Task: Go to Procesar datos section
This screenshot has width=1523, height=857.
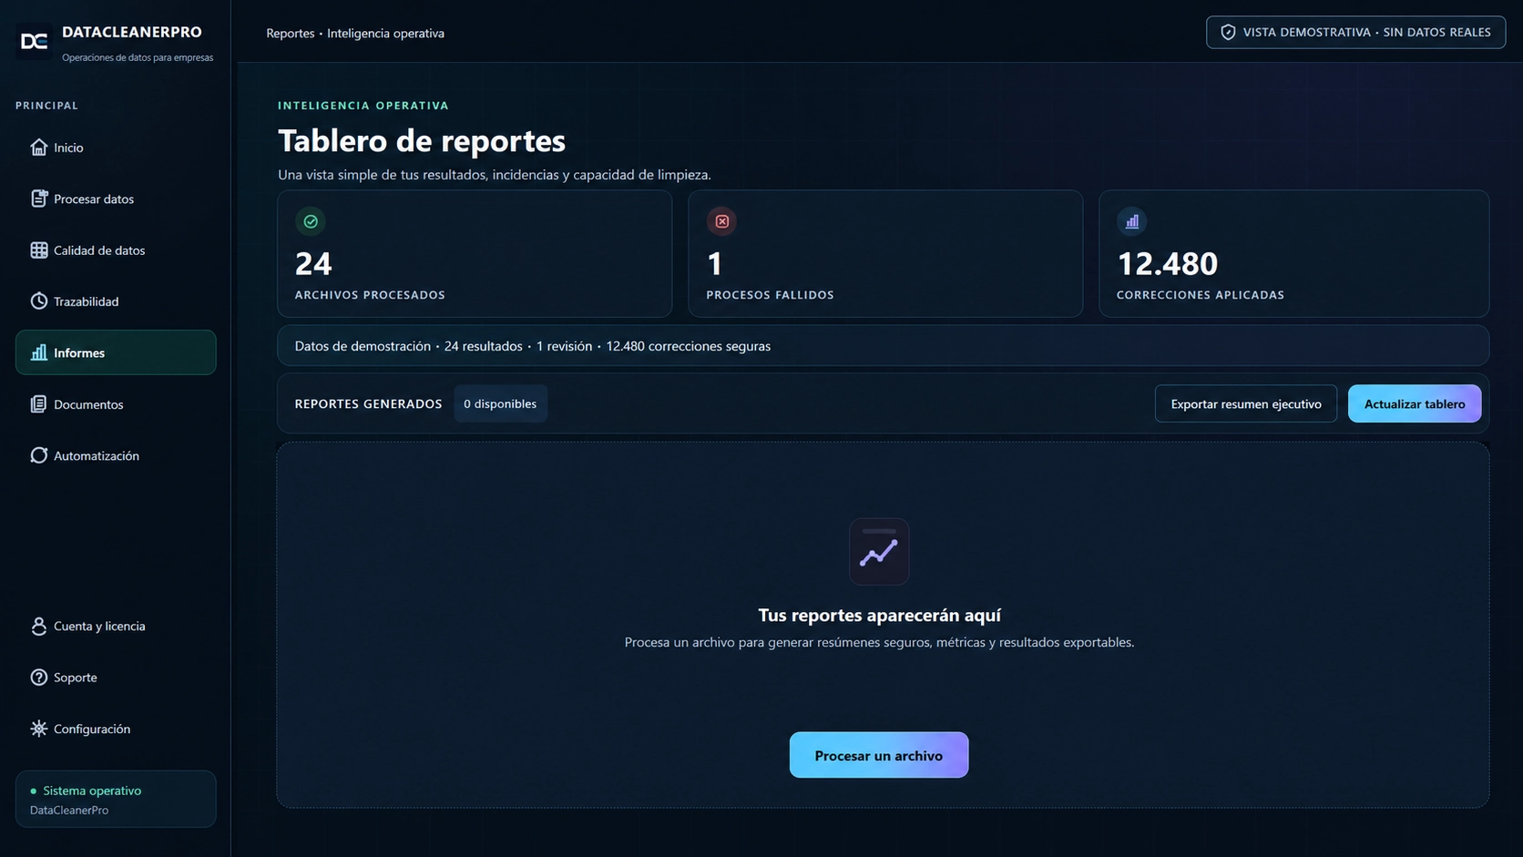Action: pos(116,199)
